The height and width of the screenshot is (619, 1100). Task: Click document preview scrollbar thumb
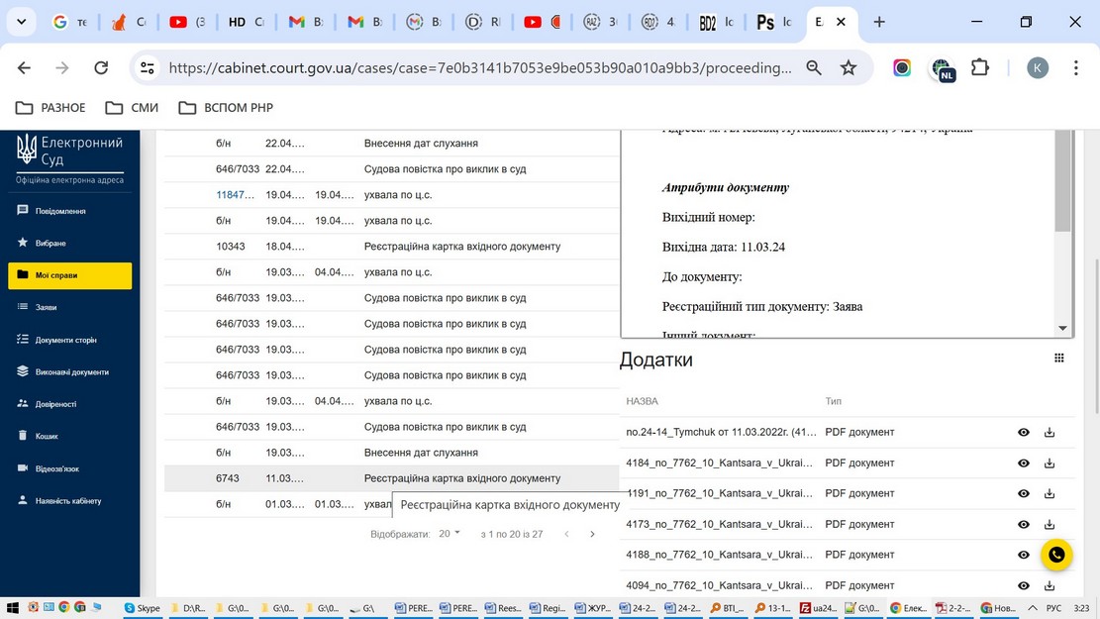1062,180
